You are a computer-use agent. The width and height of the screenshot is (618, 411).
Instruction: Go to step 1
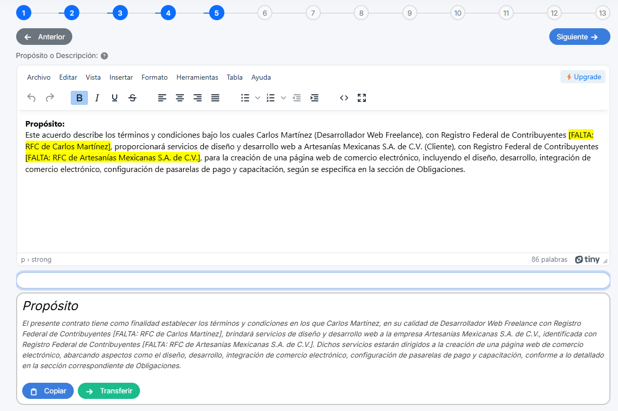pos(24,13)
